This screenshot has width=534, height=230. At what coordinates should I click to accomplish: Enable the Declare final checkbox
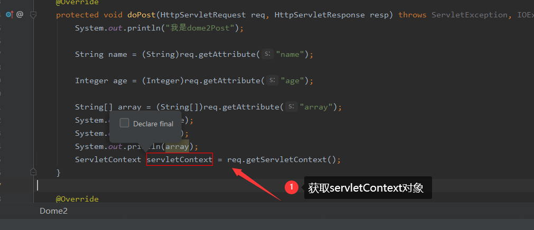coord(124,123)
